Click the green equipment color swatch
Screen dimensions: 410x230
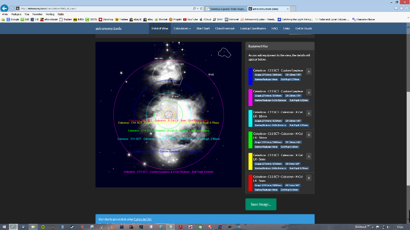pyautogui.click(x=250, y=140)
